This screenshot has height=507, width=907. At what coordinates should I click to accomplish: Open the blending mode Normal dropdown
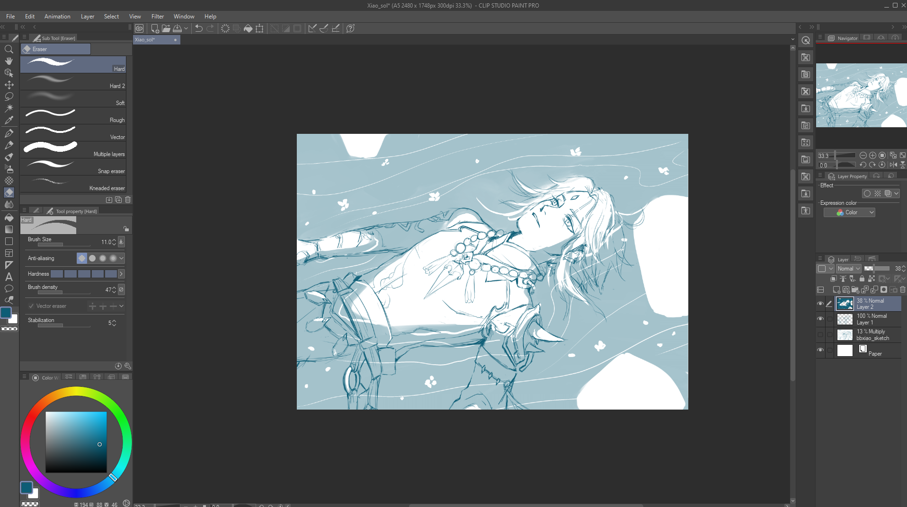click(x=848, y=269)
